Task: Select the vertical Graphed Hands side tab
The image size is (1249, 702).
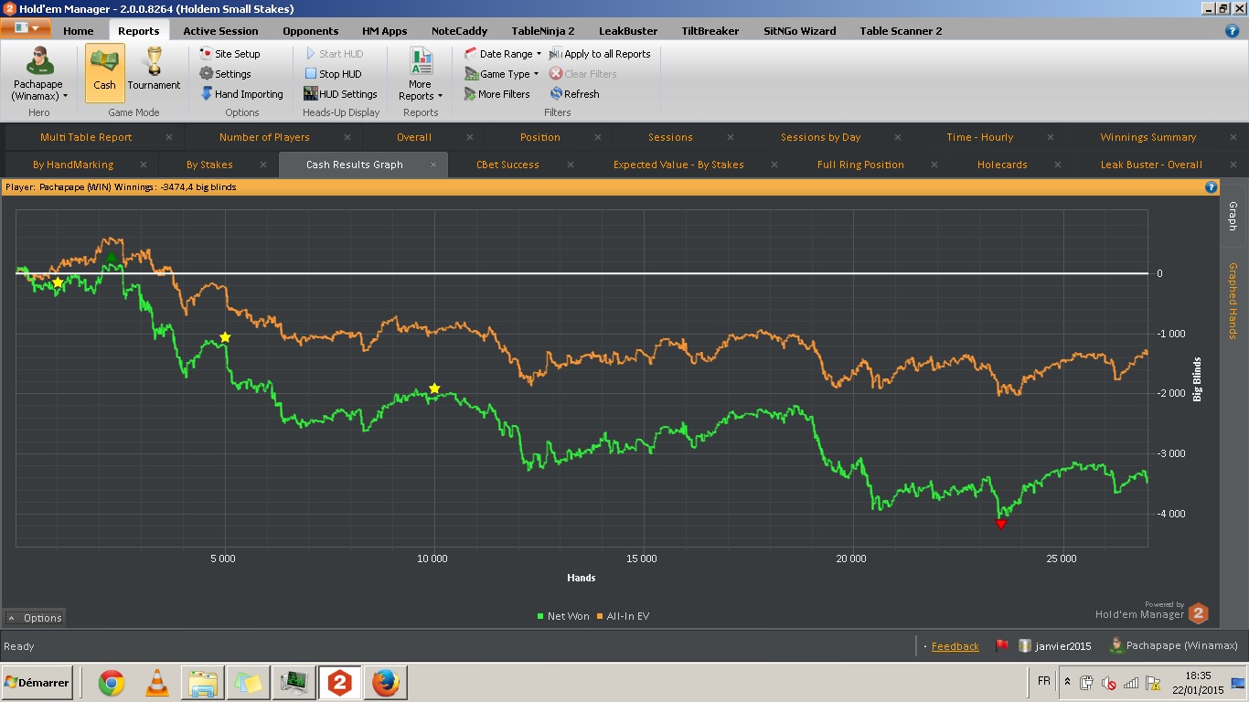Action: click(1233, 301)
